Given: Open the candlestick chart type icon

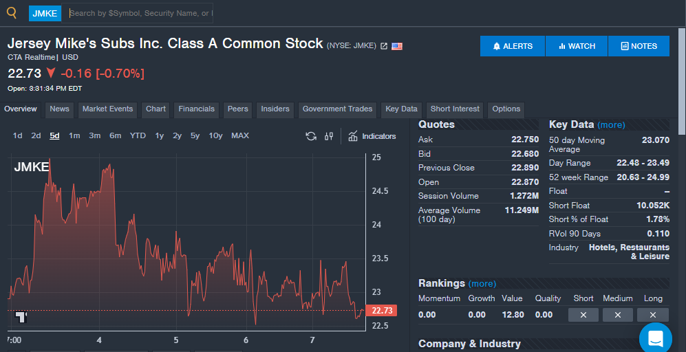Looking at the screenshot, I should coord(329,136).
